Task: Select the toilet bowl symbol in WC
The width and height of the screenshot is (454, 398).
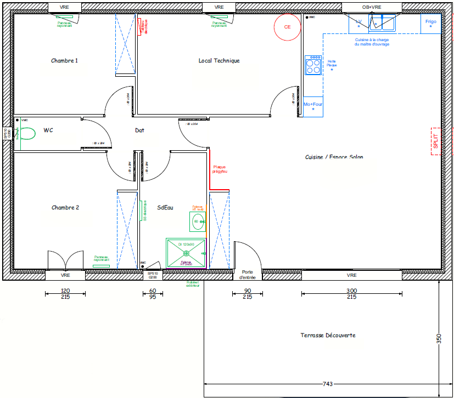Action: 26,134
